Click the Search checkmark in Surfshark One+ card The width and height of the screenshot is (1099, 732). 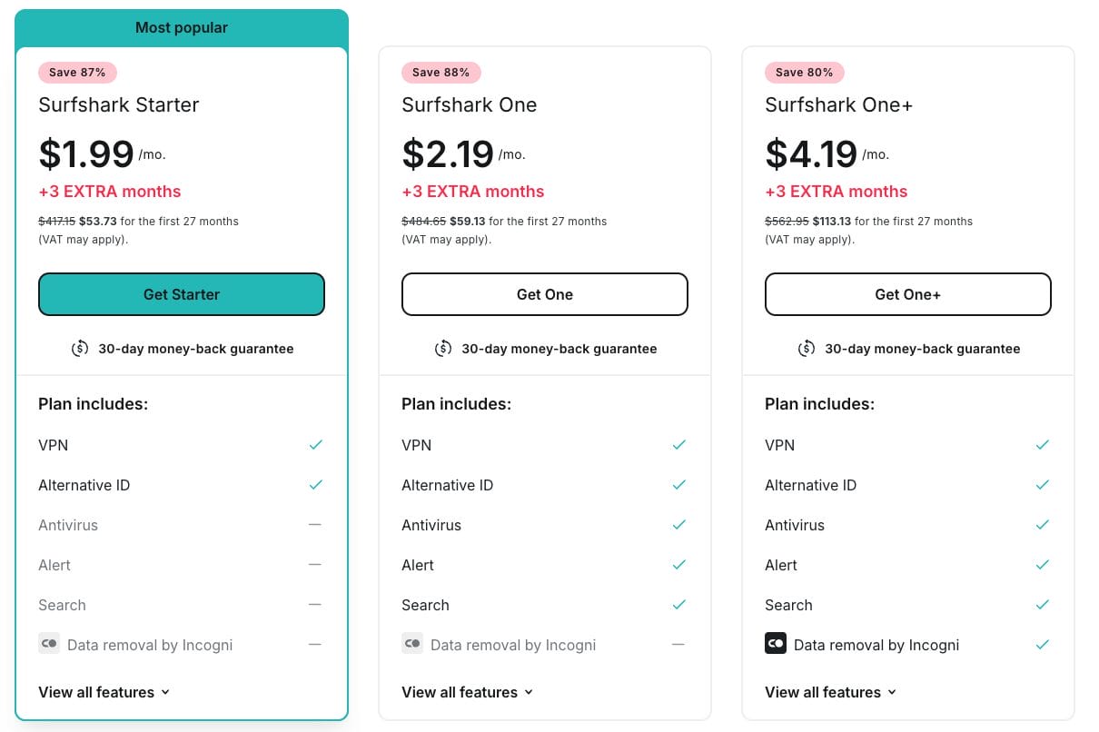1042,604
